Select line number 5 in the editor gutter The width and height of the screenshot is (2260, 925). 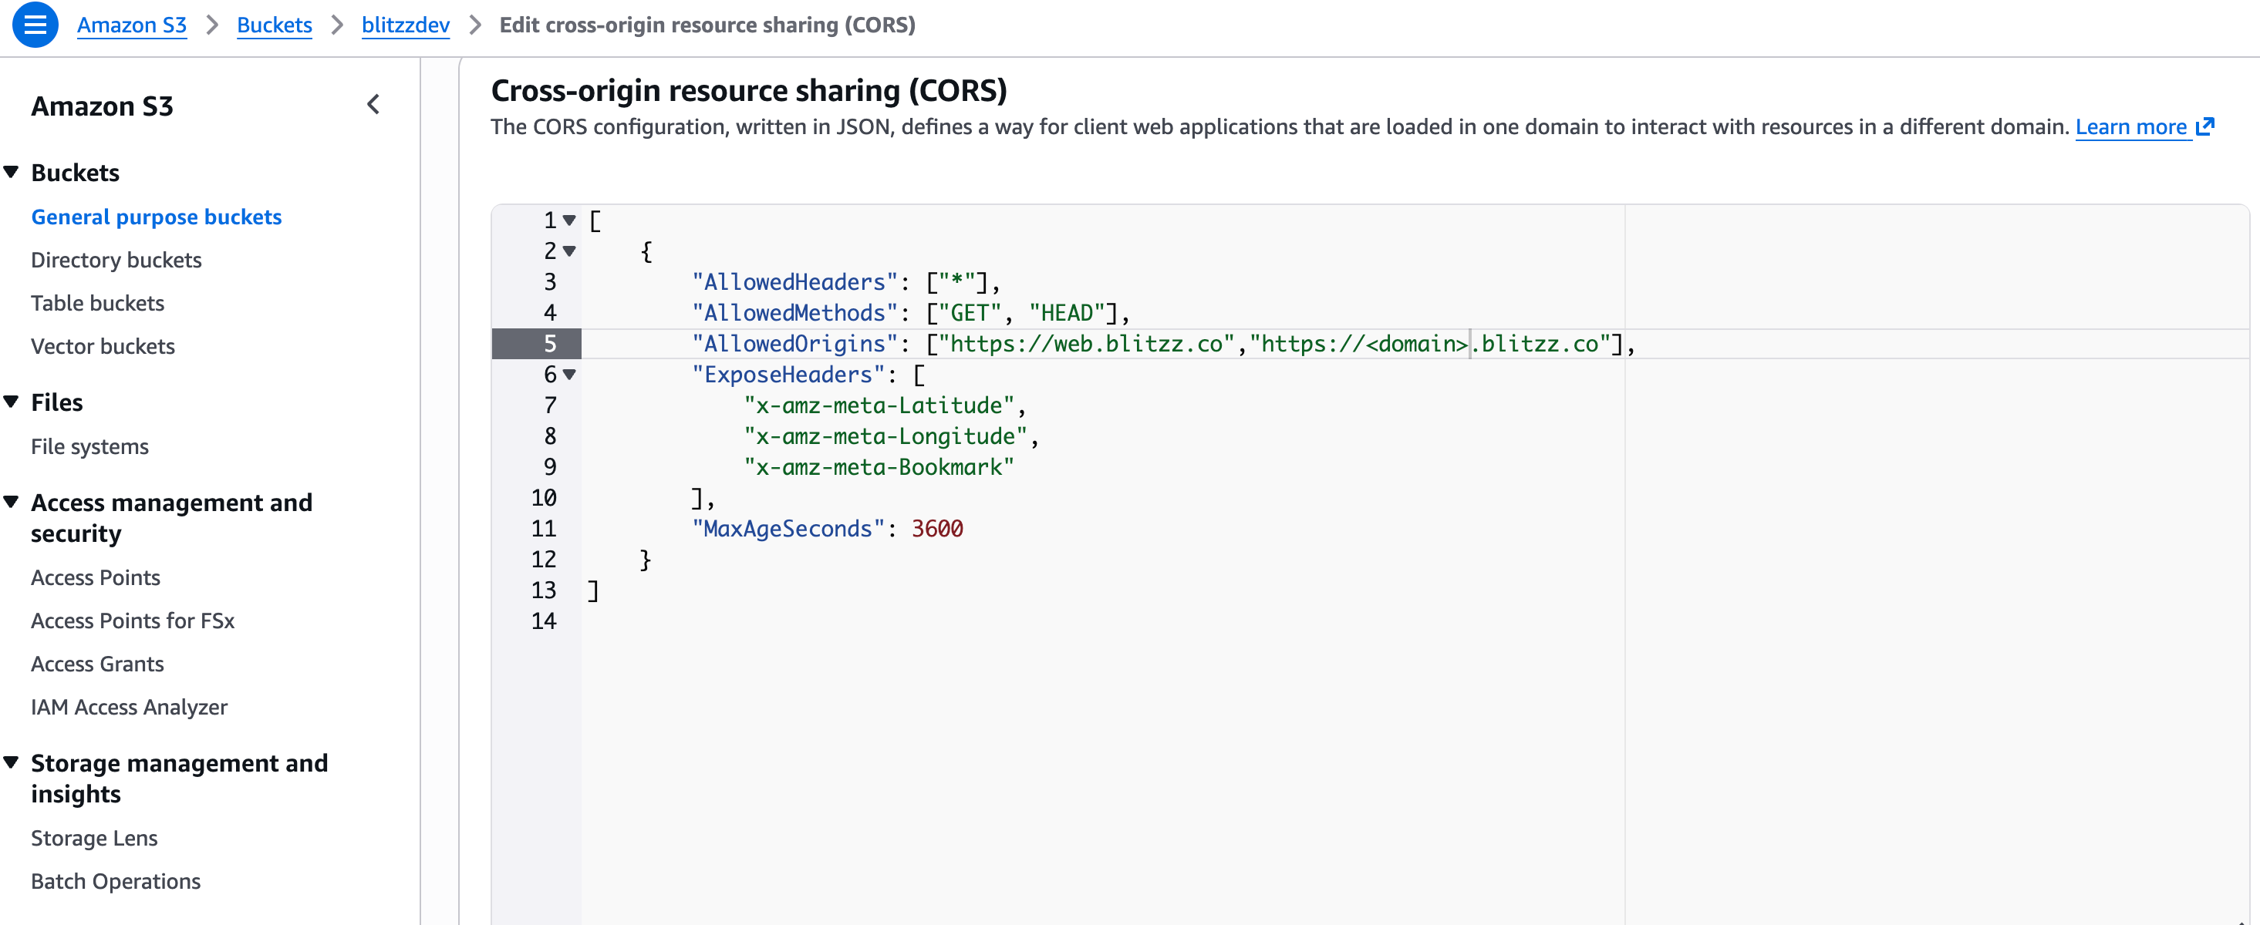pos(550,344)
